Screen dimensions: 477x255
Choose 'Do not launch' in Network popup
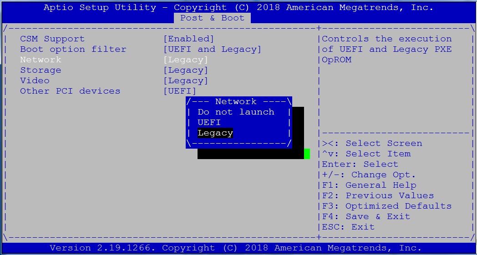(x=236, y=112)
